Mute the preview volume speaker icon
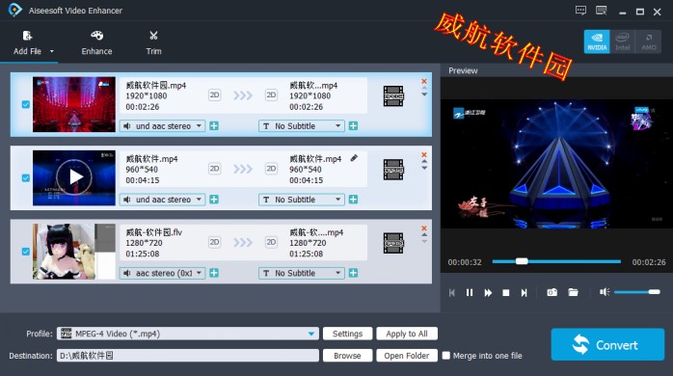The width and height of the screenshot is (673, 376). pyautogui.click(x=605, y=292)
